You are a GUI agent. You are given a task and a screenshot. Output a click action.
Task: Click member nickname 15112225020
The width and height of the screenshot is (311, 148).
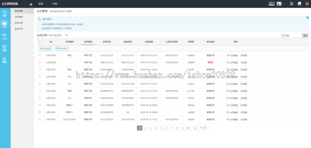coord(69,119)
